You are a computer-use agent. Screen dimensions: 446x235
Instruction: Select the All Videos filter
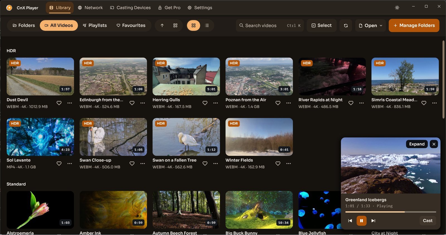pos(59,25)
